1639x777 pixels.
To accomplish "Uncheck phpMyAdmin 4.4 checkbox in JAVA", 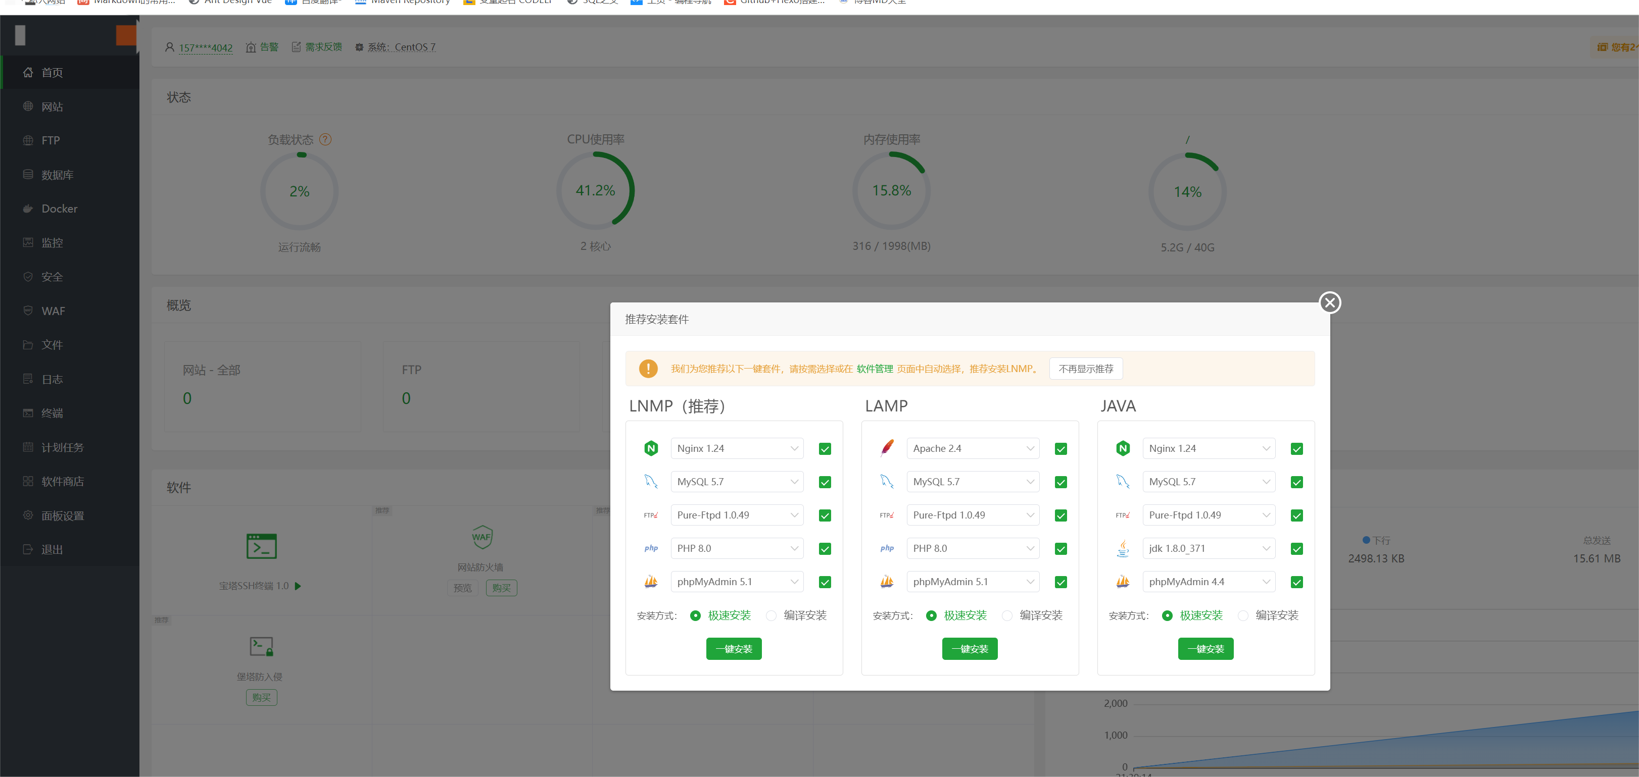I will click(1297, 582).
